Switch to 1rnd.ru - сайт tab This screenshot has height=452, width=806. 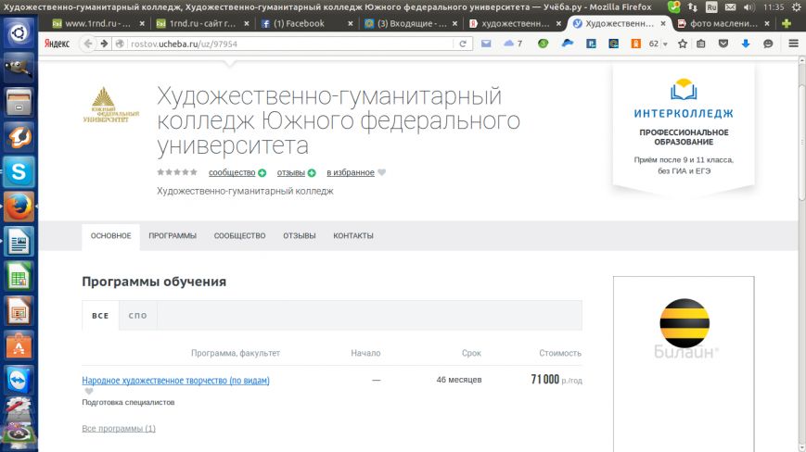202,23
